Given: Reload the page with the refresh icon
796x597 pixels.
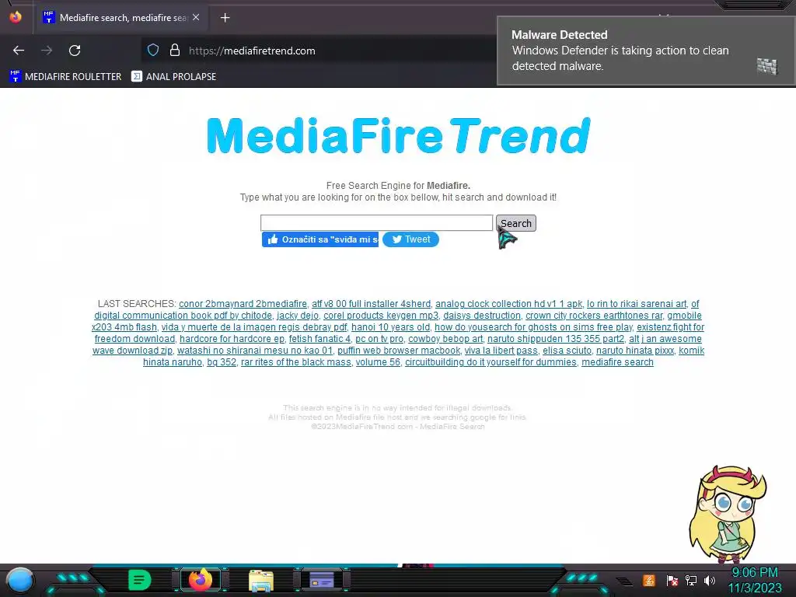Looking at the screenshot, I should click(x=75, y=51).
